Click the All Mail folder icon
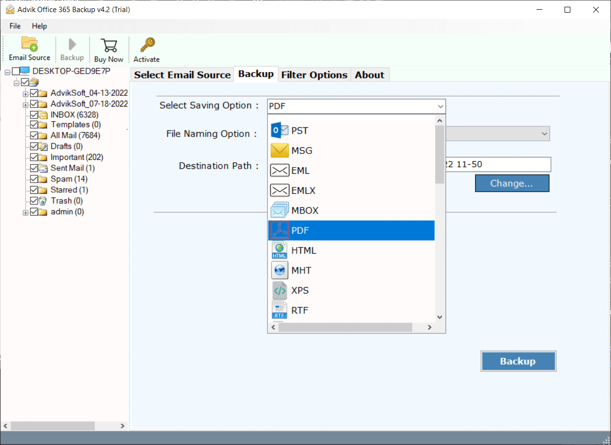Screen dimensions: 611x445 point(43,136)
